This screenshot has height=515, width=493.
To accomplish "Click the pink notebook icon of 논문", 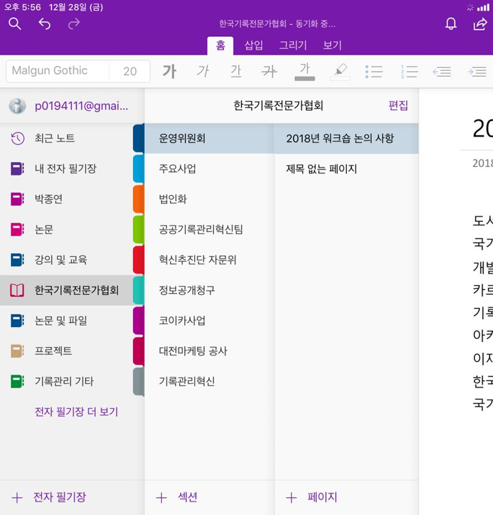I will [17, 229].
